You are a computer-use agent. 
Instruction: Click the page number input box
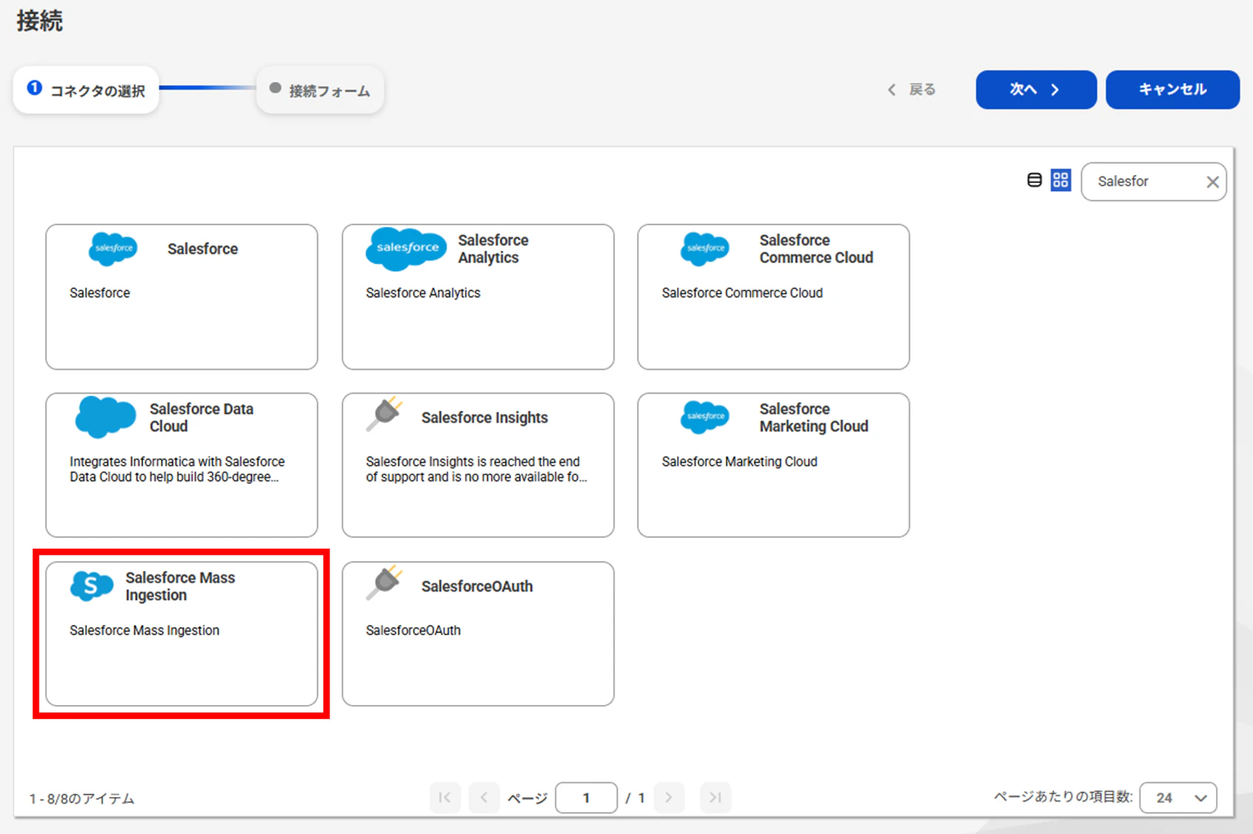pyautogui.click(x=586, y=798)
